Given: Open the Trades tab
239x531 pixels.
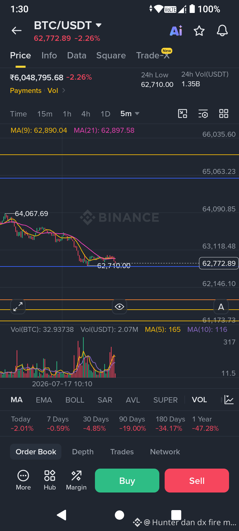Looking at the screenshot, I should [x=122, y=452].
